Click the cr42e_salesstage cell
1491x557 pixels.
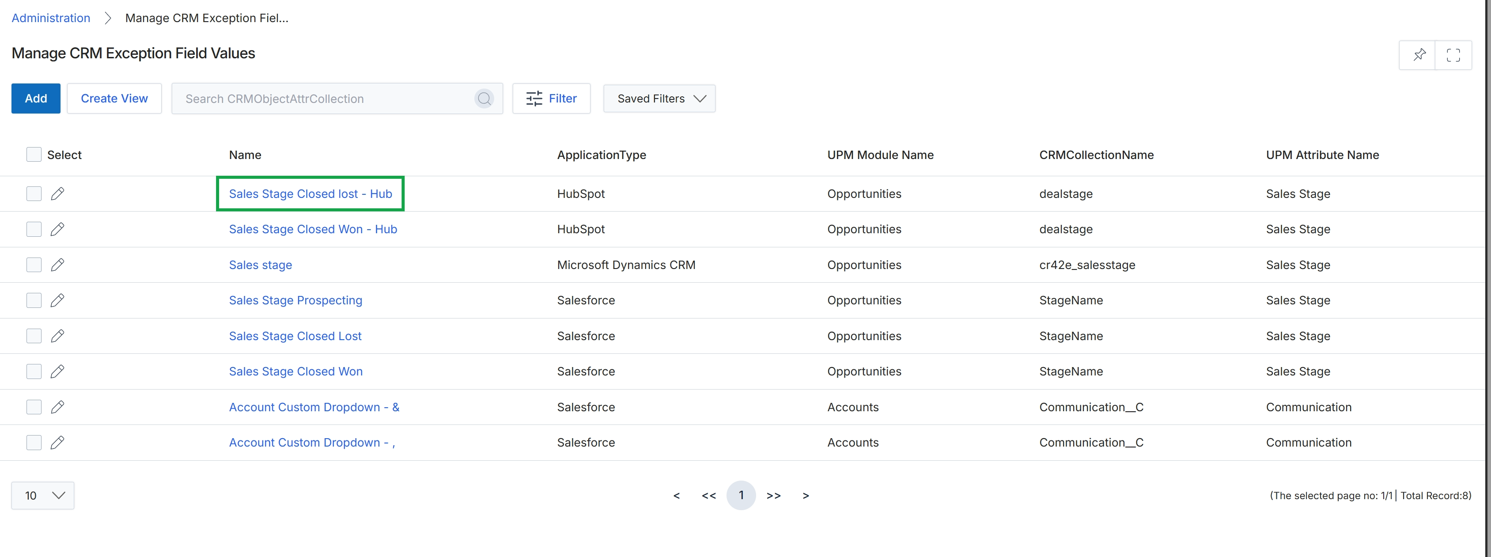(x=1087, y=265)
